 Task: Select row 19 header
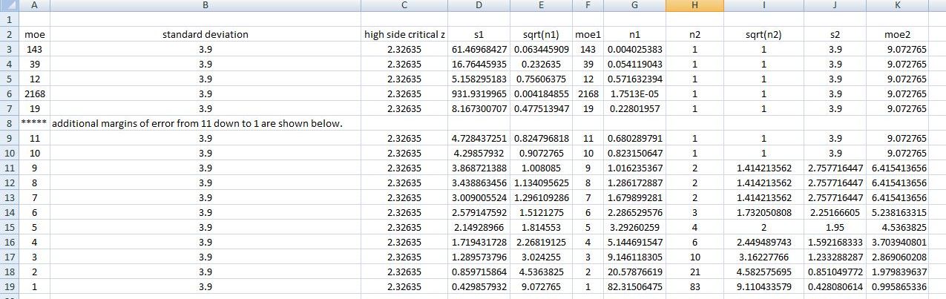10,286
